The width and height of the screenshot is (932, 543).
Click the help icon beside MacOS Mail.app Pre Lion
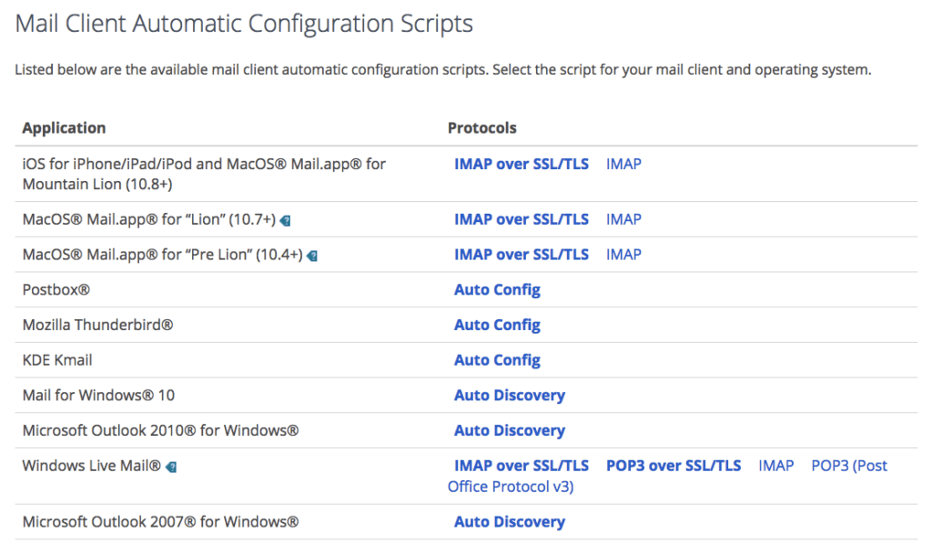pos(312,256)
